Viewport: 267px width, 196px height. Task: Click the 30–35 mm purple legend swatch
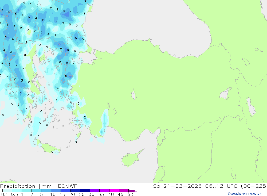pyautogui.click(x=95, y=191)
